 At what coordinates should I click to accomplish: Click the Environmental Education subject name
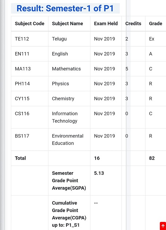(67, 140)
